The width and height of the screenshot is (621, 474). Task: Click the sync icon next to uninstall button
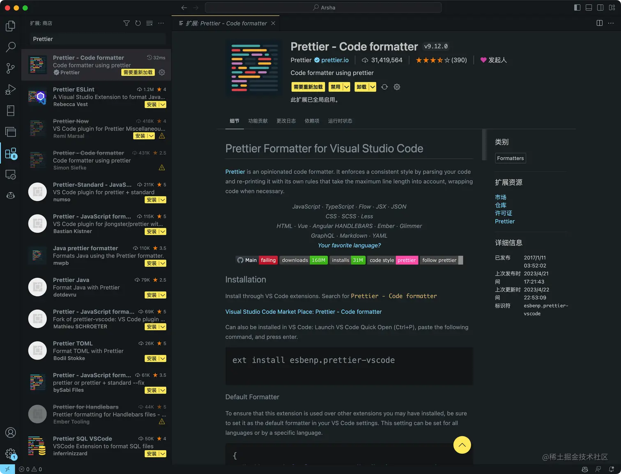[x=384, y=87]
